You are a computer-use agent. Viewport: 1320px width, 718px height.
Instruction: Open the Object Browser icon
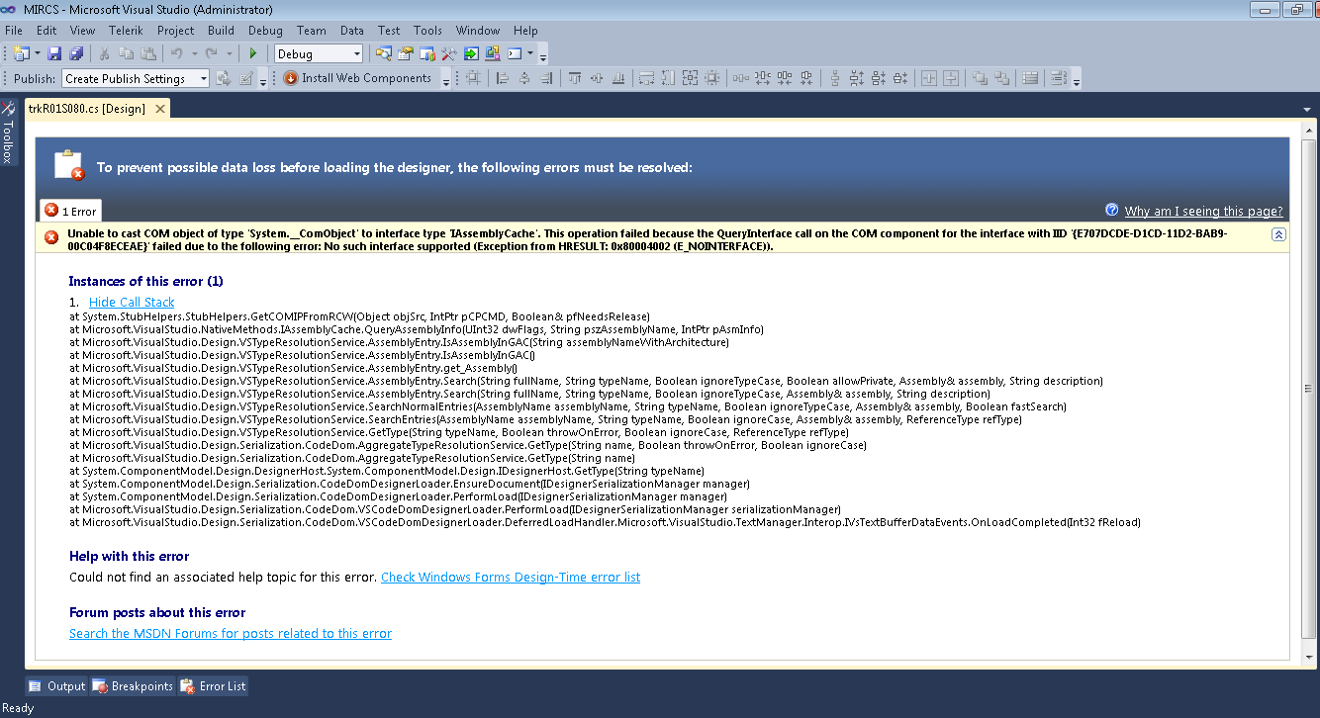427,53
